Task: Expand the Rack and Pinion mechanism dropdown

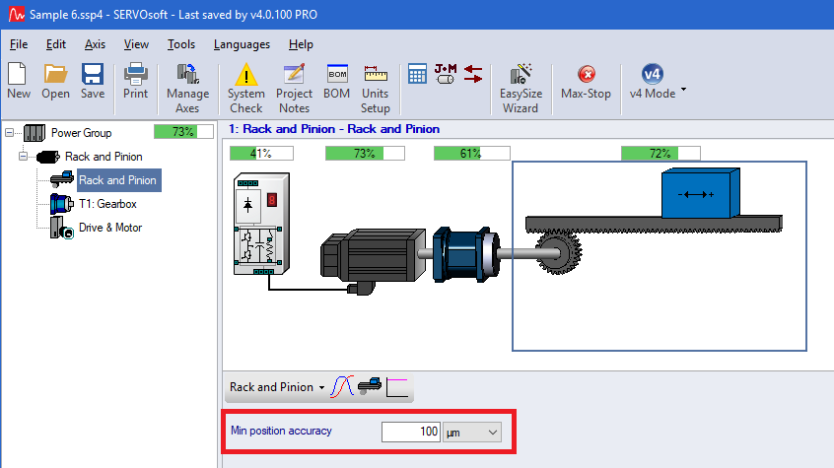Action: pyautogui.click(x=277, y=387)
